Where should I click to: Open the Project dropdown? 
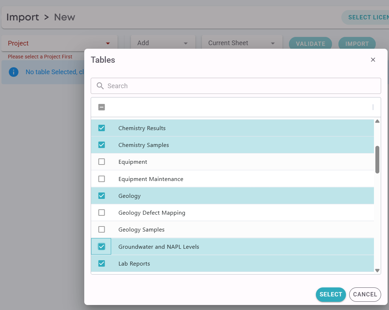59,43
